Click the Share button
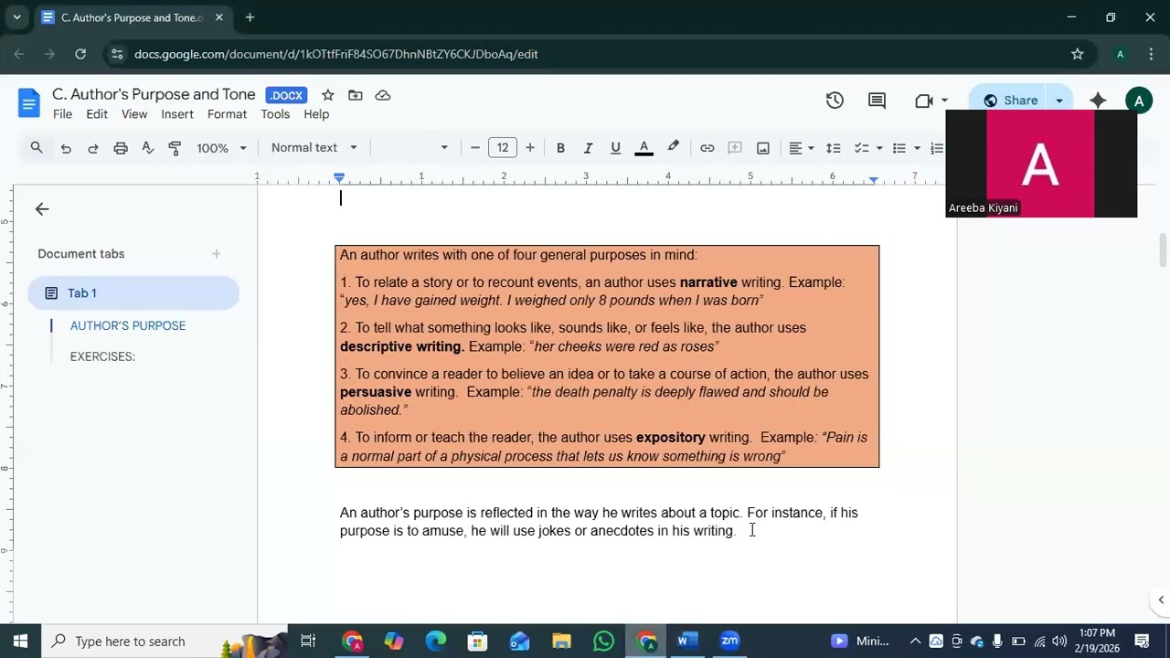The image size is (1170, 658). tap(1010, 101)
